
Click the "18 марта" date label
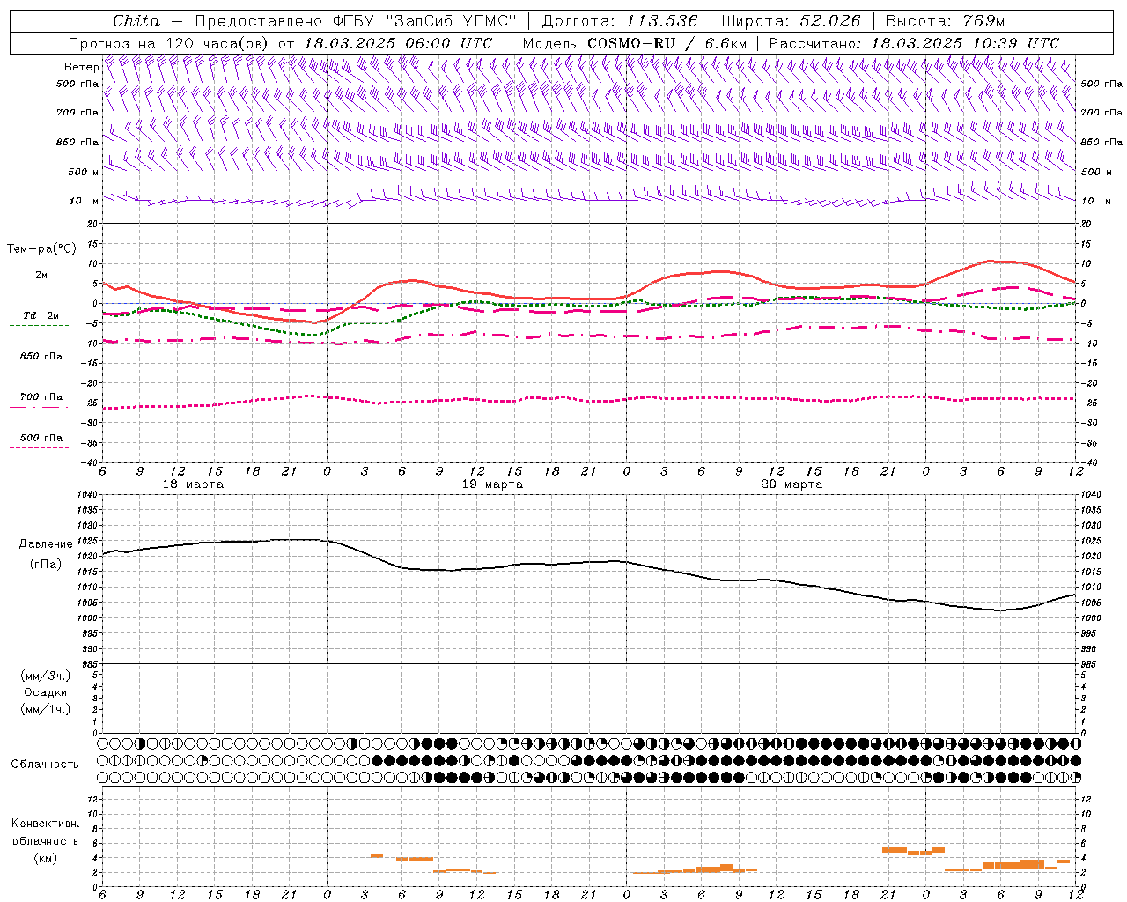[x=194, y=484]
